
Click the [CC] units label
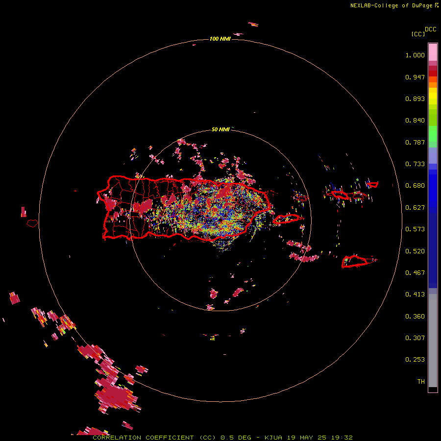[418, 34]
